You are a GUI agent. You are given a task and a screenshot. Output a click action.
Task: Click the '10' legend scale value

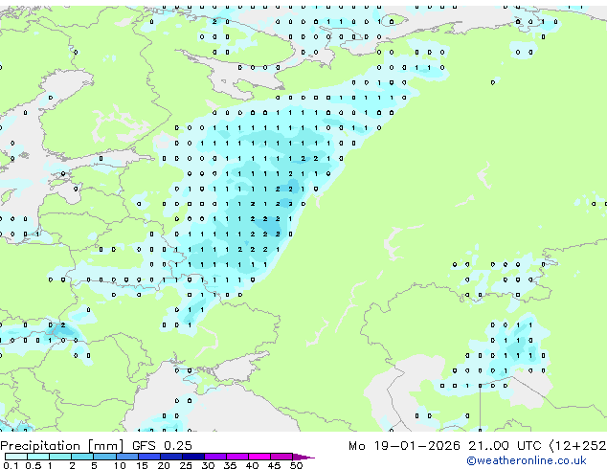pyautogui.click(x=120, y=465)
